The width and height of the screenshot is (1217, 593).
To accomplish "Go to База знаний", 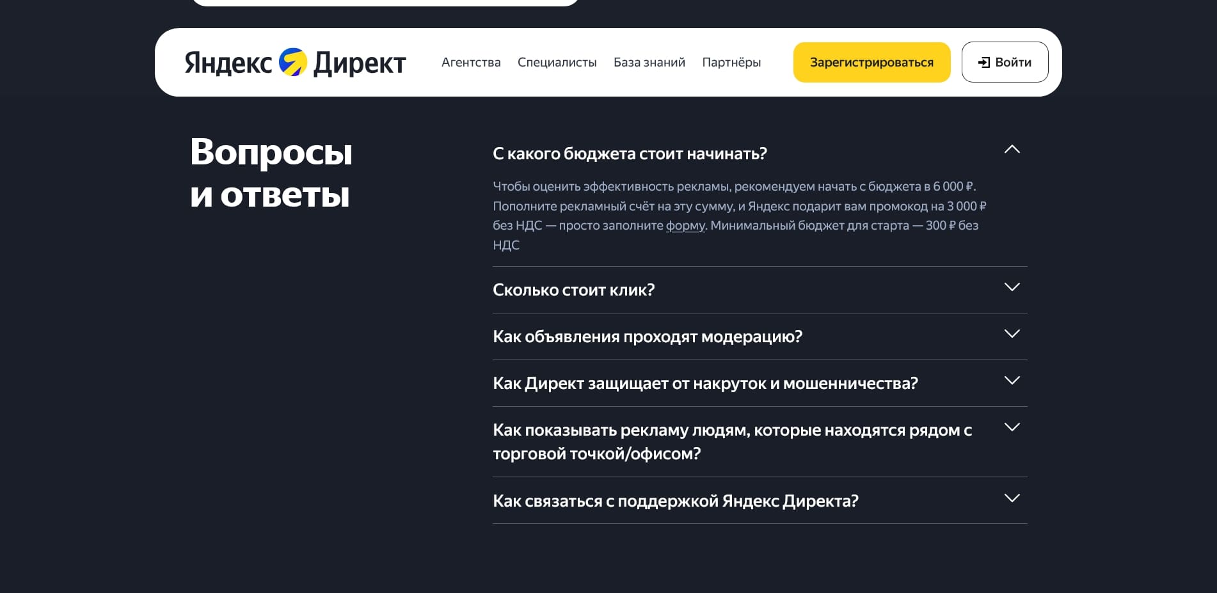I will click(x=649, y=62).
